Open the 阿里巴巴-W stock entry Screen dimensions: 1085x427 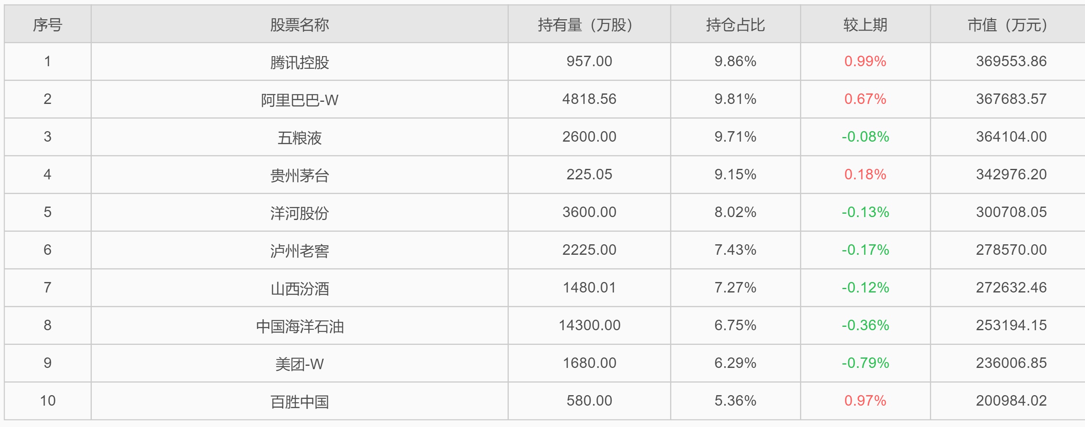[300, 100]
